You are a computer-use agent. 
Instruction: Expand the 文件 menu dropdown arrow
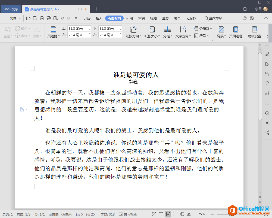pos(20,18)
